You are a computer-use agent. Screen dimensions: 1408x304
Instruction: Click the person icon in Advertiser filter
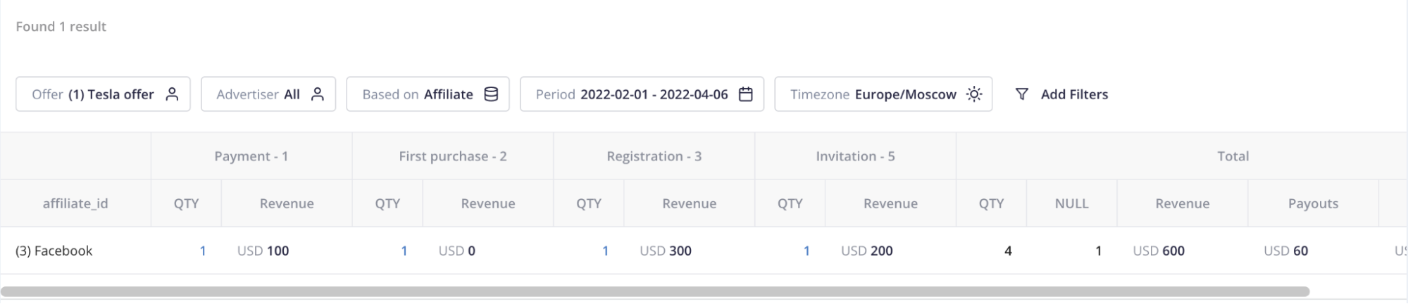pos(318,94)
